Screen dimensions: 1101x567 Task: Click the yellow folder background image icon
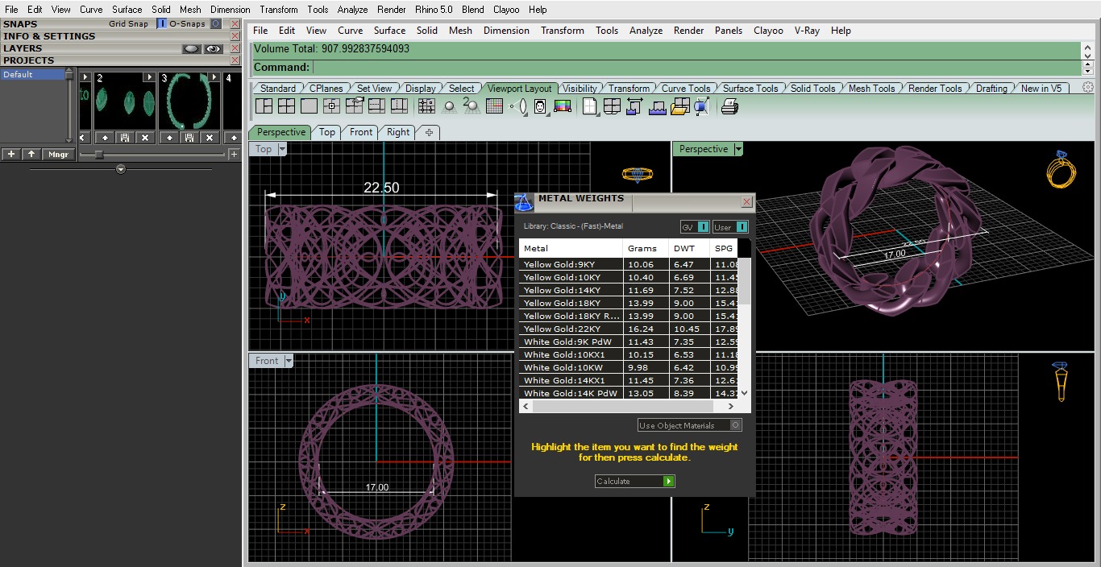(679, 106)
